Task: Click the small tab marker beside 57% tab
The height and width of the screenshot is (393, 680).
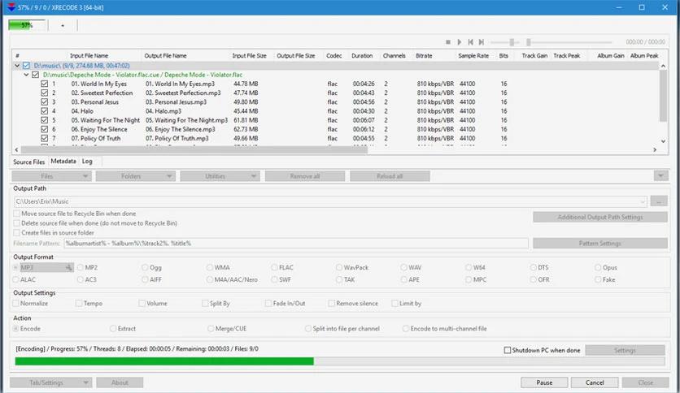Action: (x=63, y=25)
